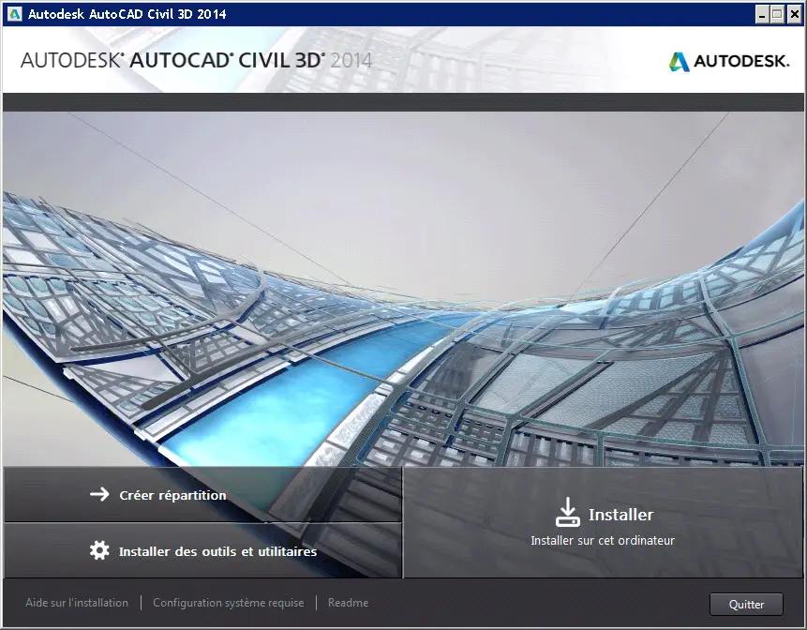Click the Autodesk AutoCAD Civil 3D 2014 banner title
Screen dimensions: 807x630
click(x=196, y=60)
